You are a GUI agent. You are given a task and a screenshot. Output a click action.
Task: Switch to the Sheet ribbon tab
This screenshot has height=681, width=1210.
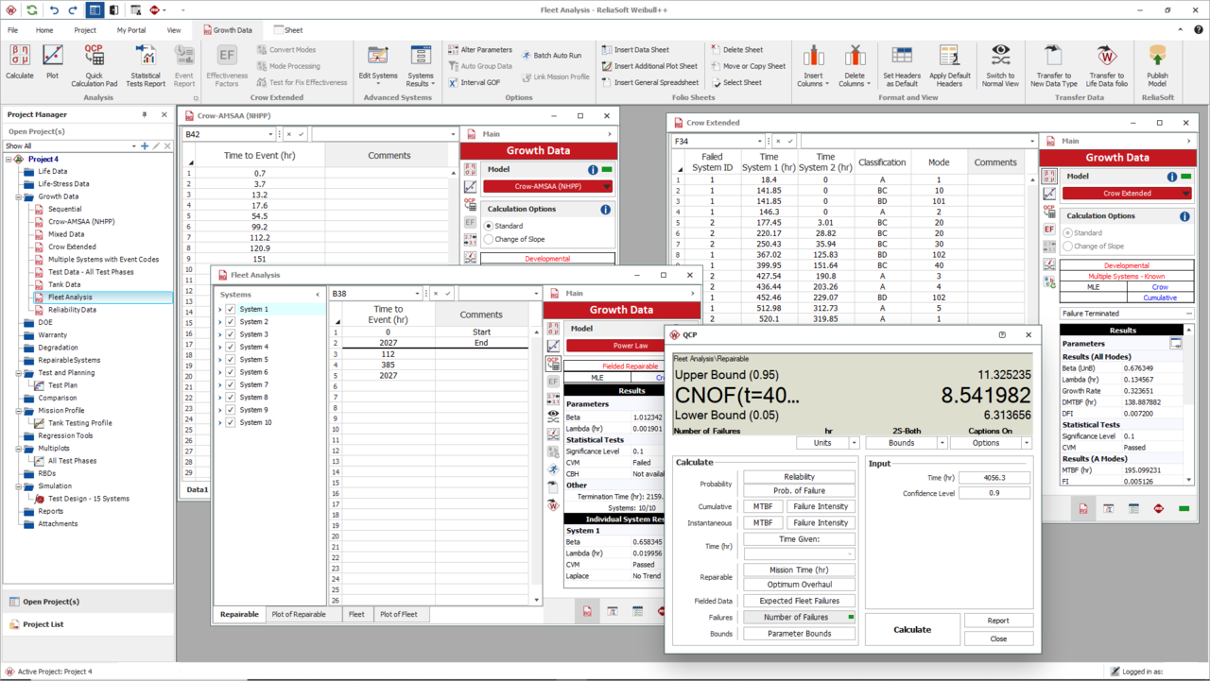click(288, 29)
